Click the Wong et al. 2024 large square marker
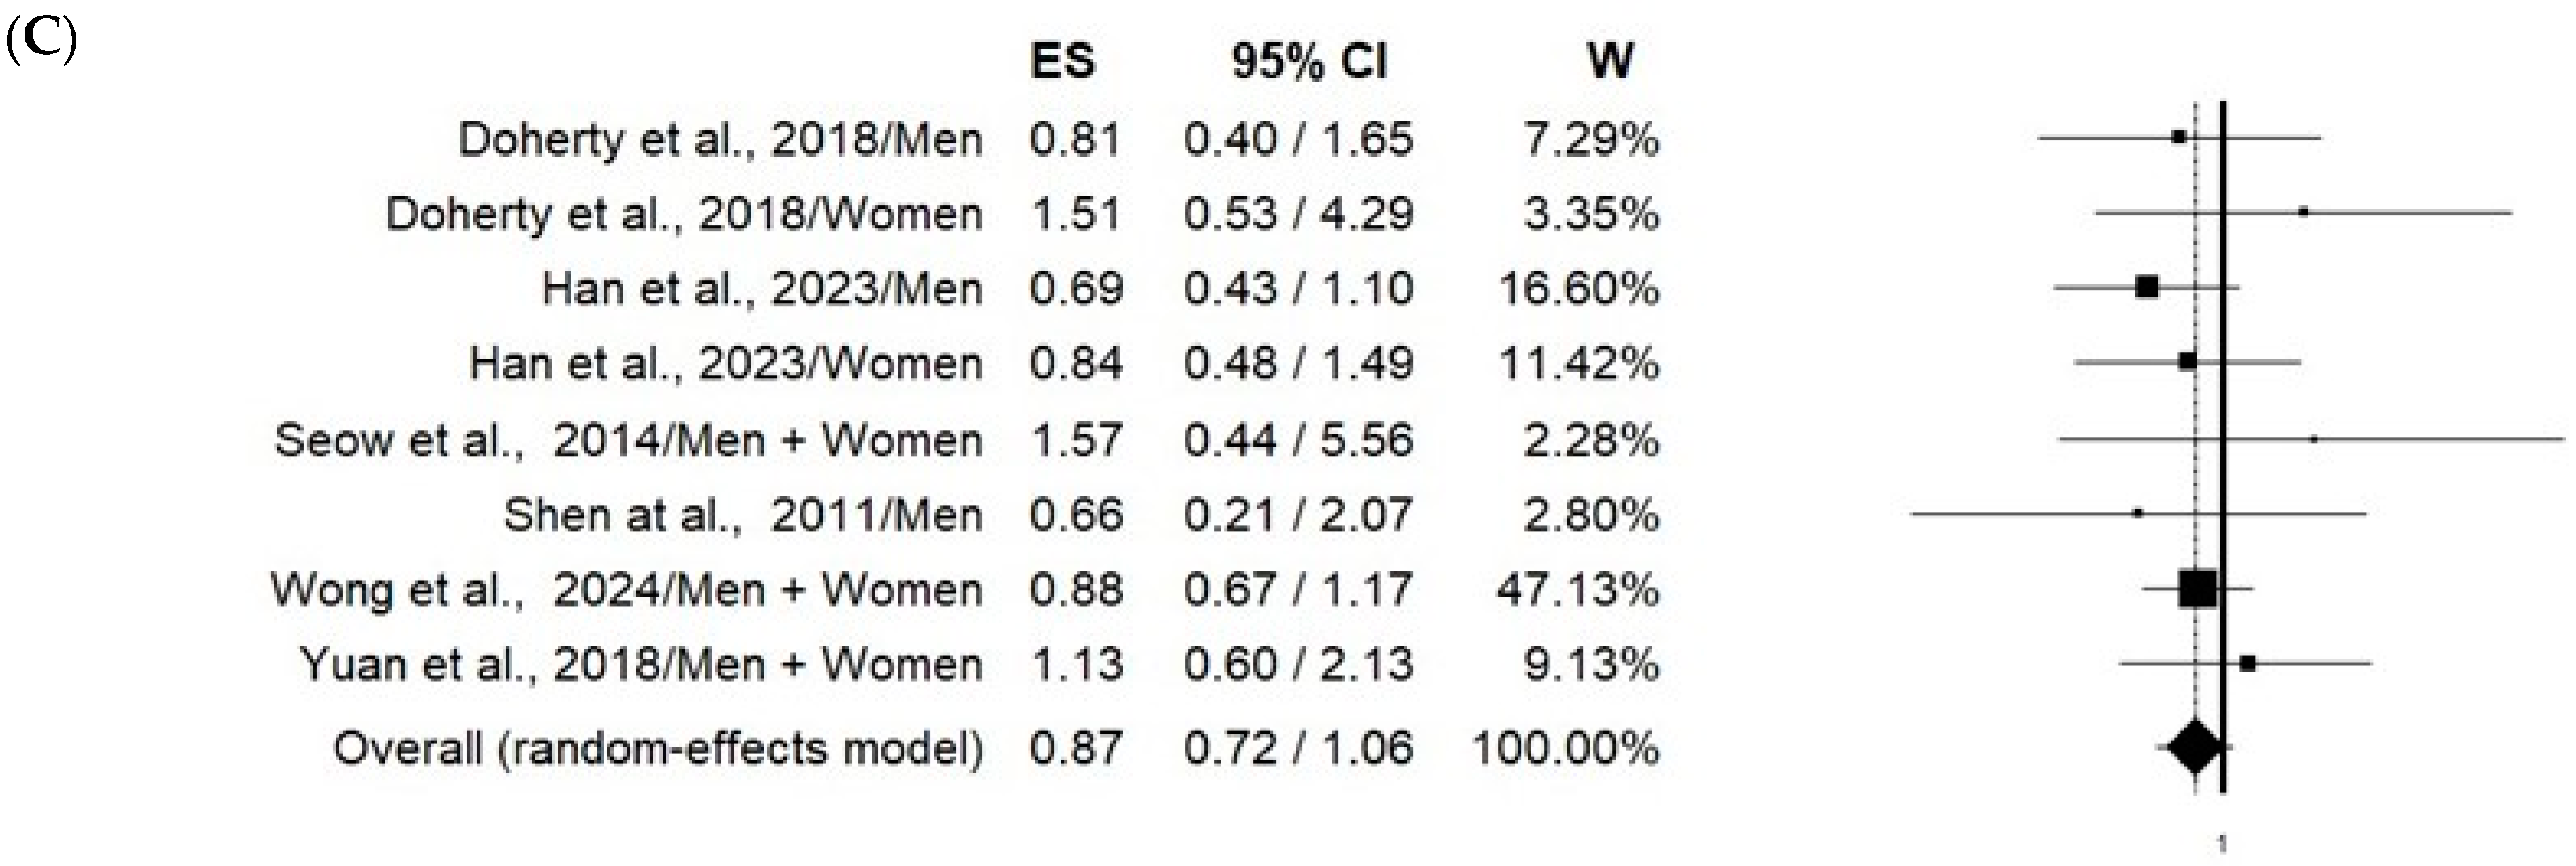The height and width of the screenshot is (866, 2576). [x=2197, y=590]
